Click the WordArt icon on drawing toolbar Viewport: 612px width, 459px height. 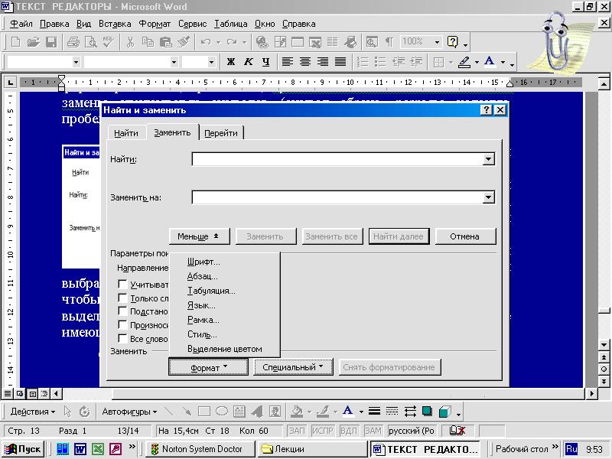[257, 412]
